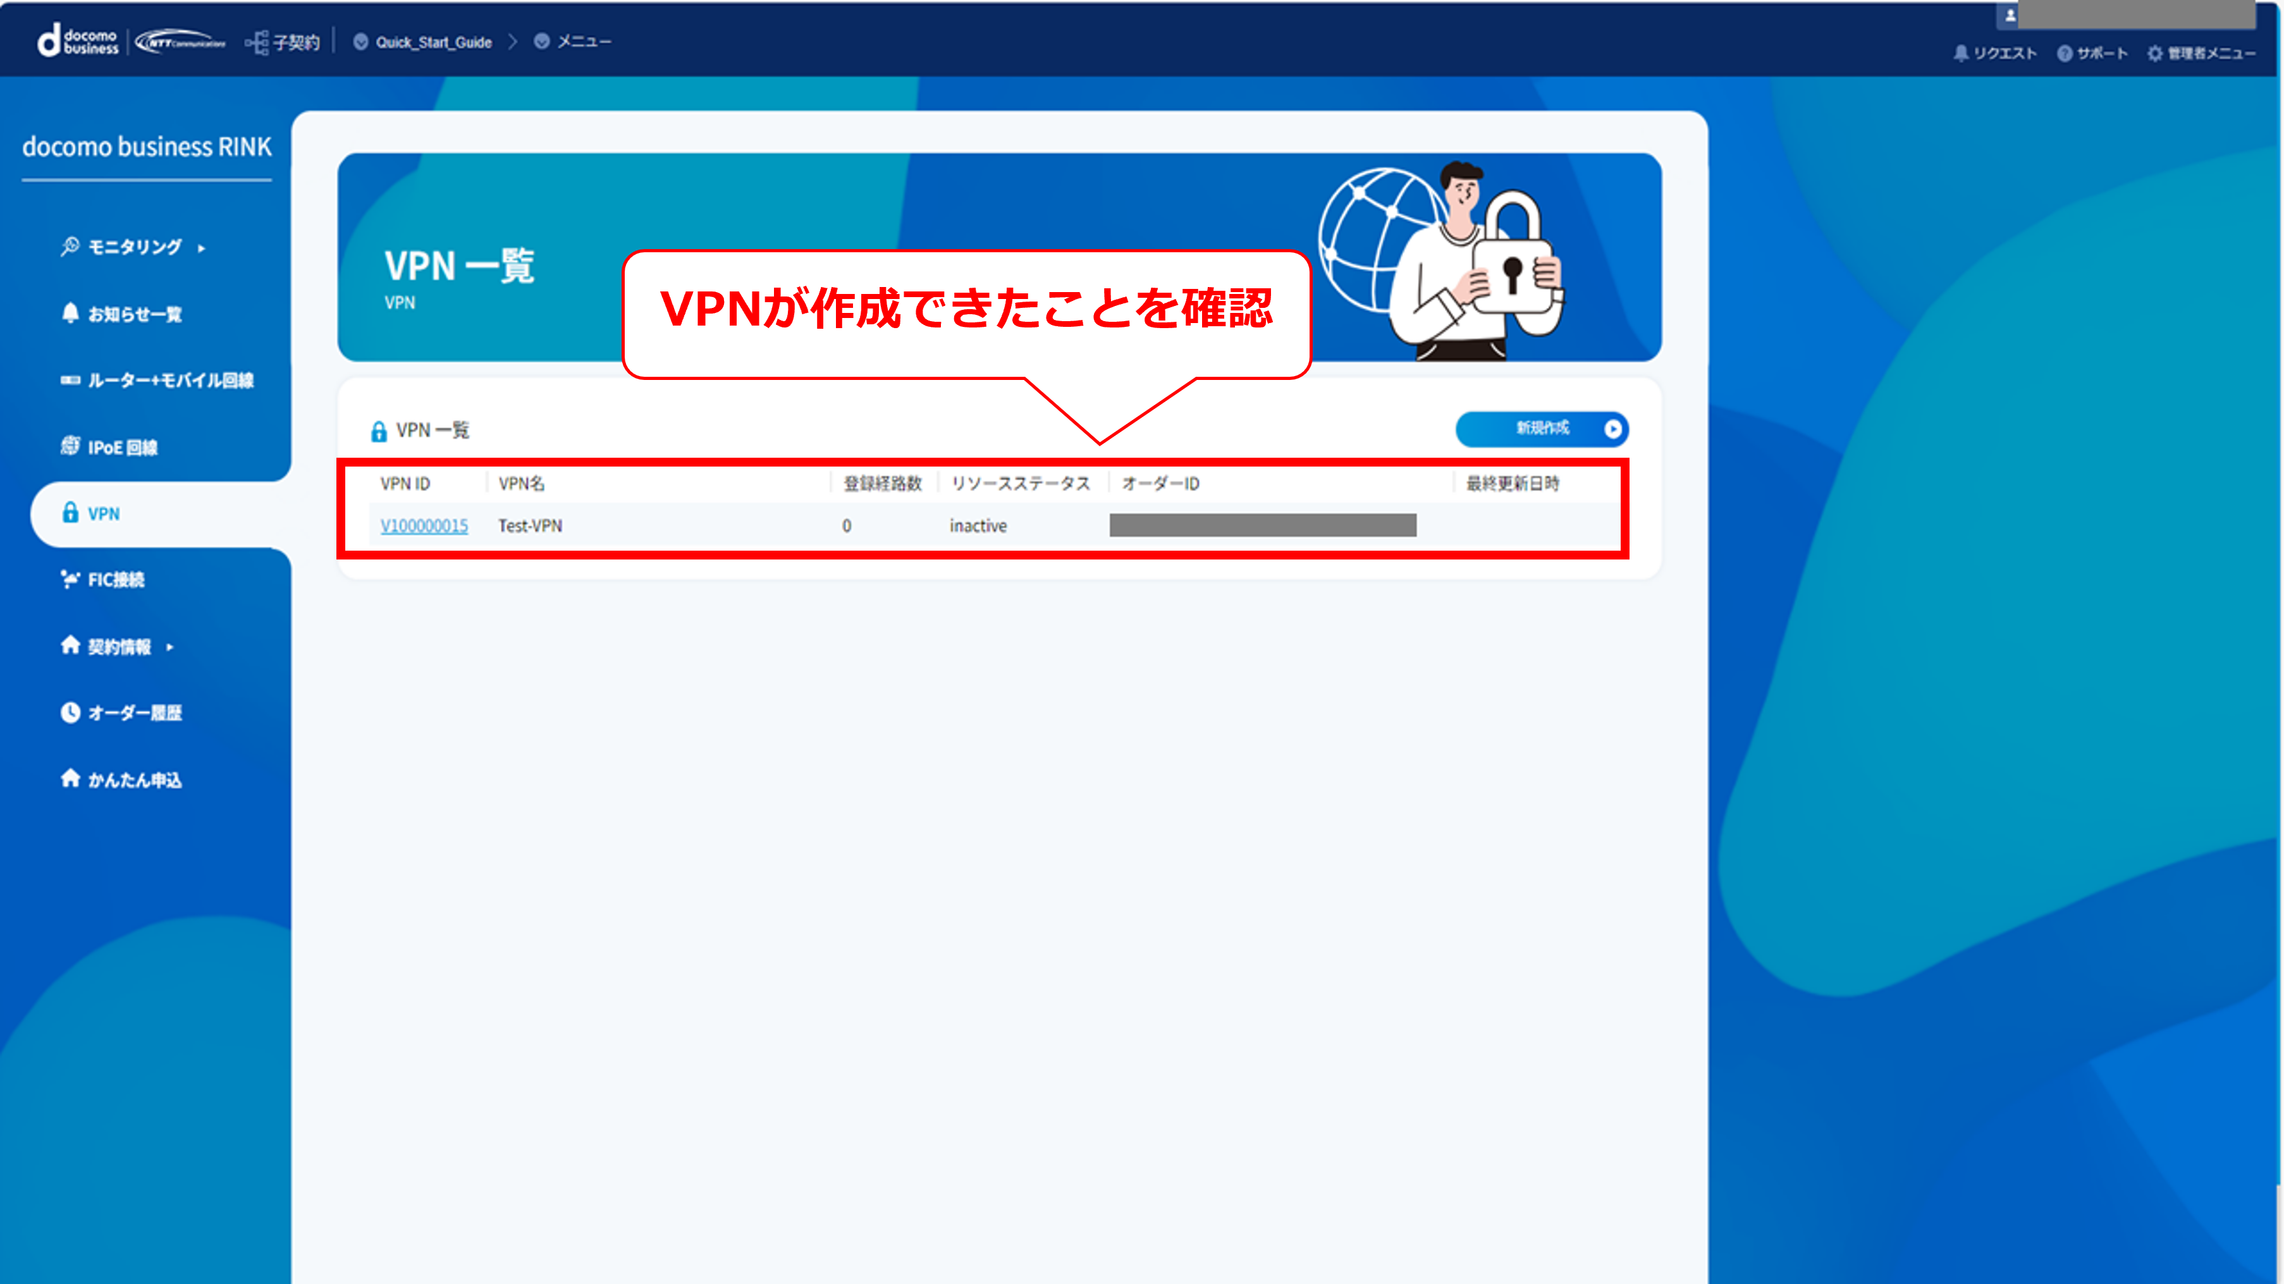Open VPN ID link V100000015
Viewport: 2284px width, 1284px height.
pos(424,526)
